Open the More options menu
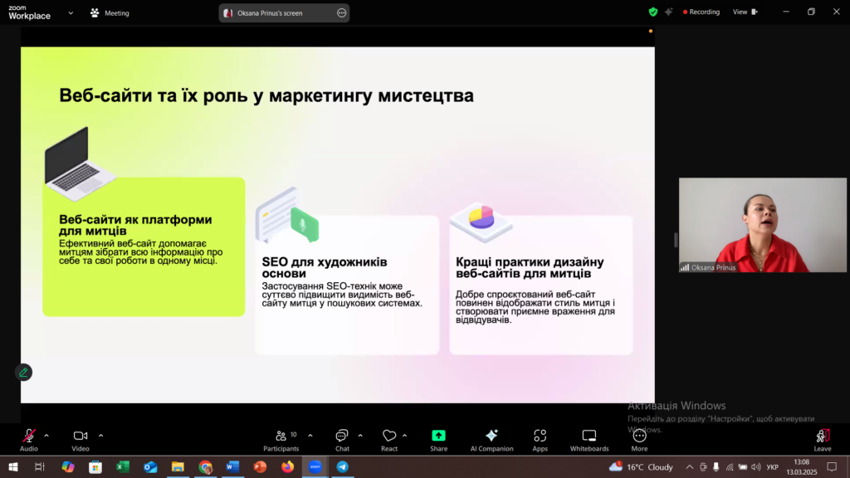The width and height of the screenshot is (850, 478). point(639,440)
